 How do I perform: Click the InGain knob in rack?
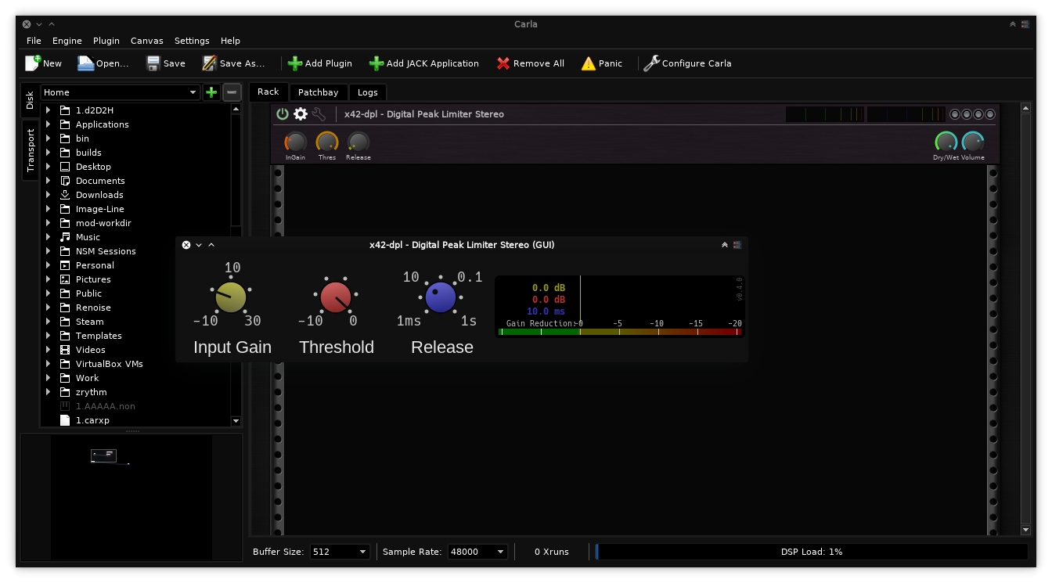tap(296, 142)
